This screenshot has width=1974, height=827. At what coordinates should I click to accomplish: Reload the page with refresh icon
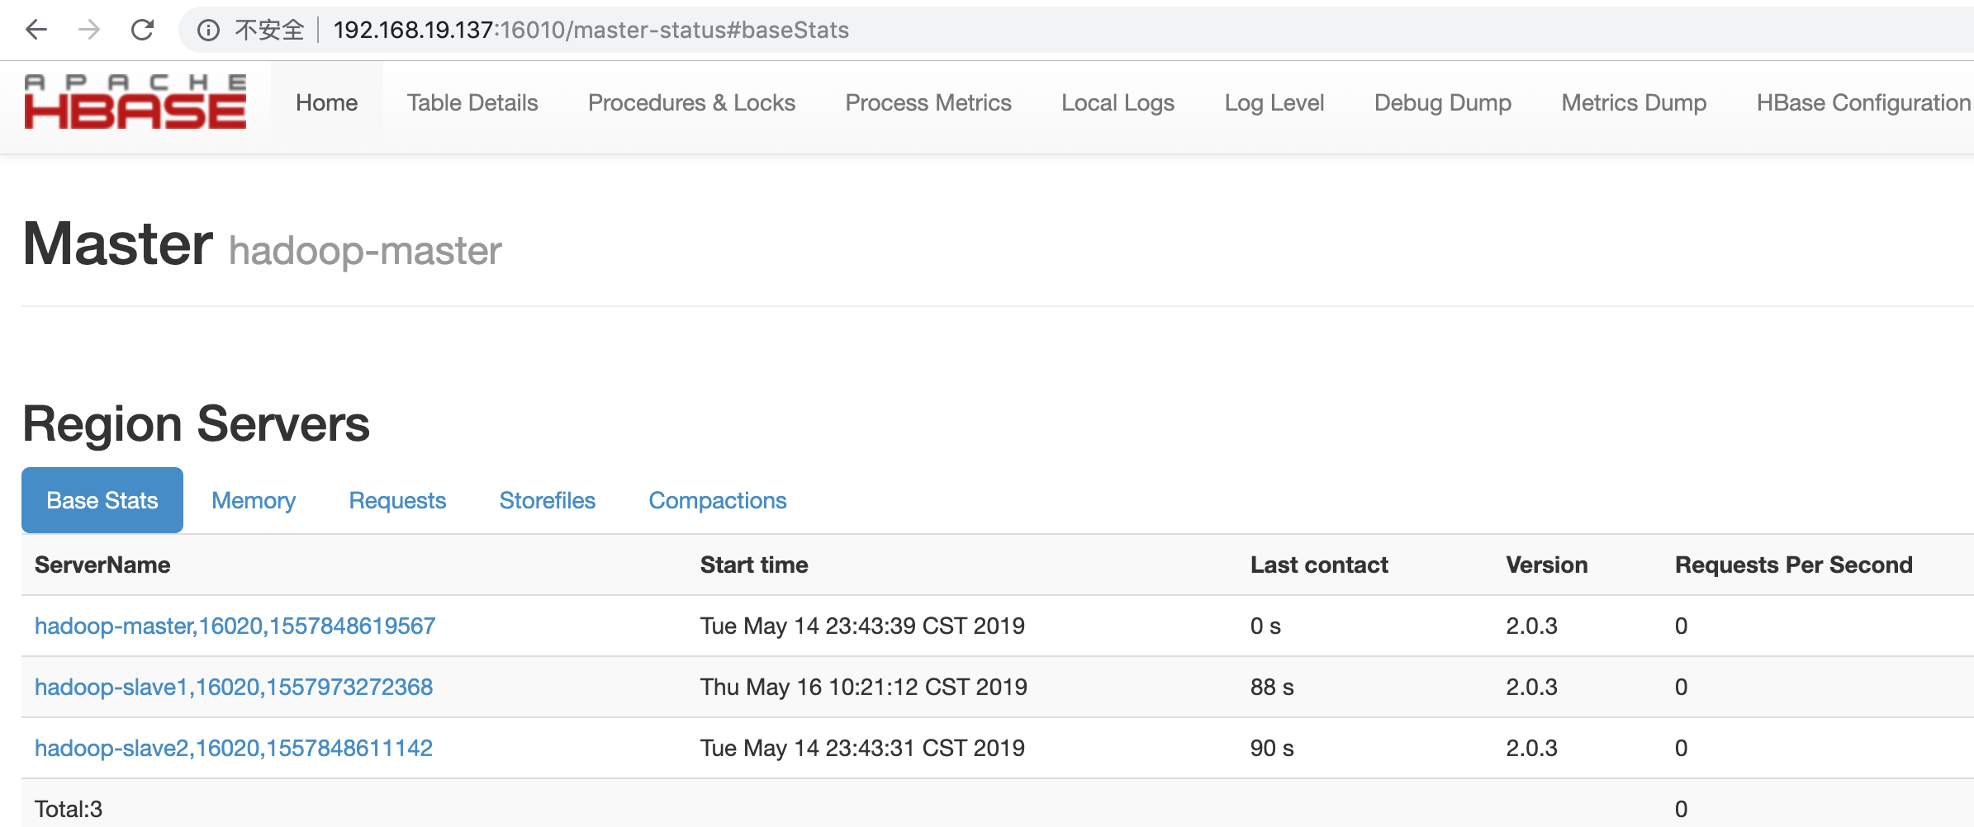(x=143, y=31)
